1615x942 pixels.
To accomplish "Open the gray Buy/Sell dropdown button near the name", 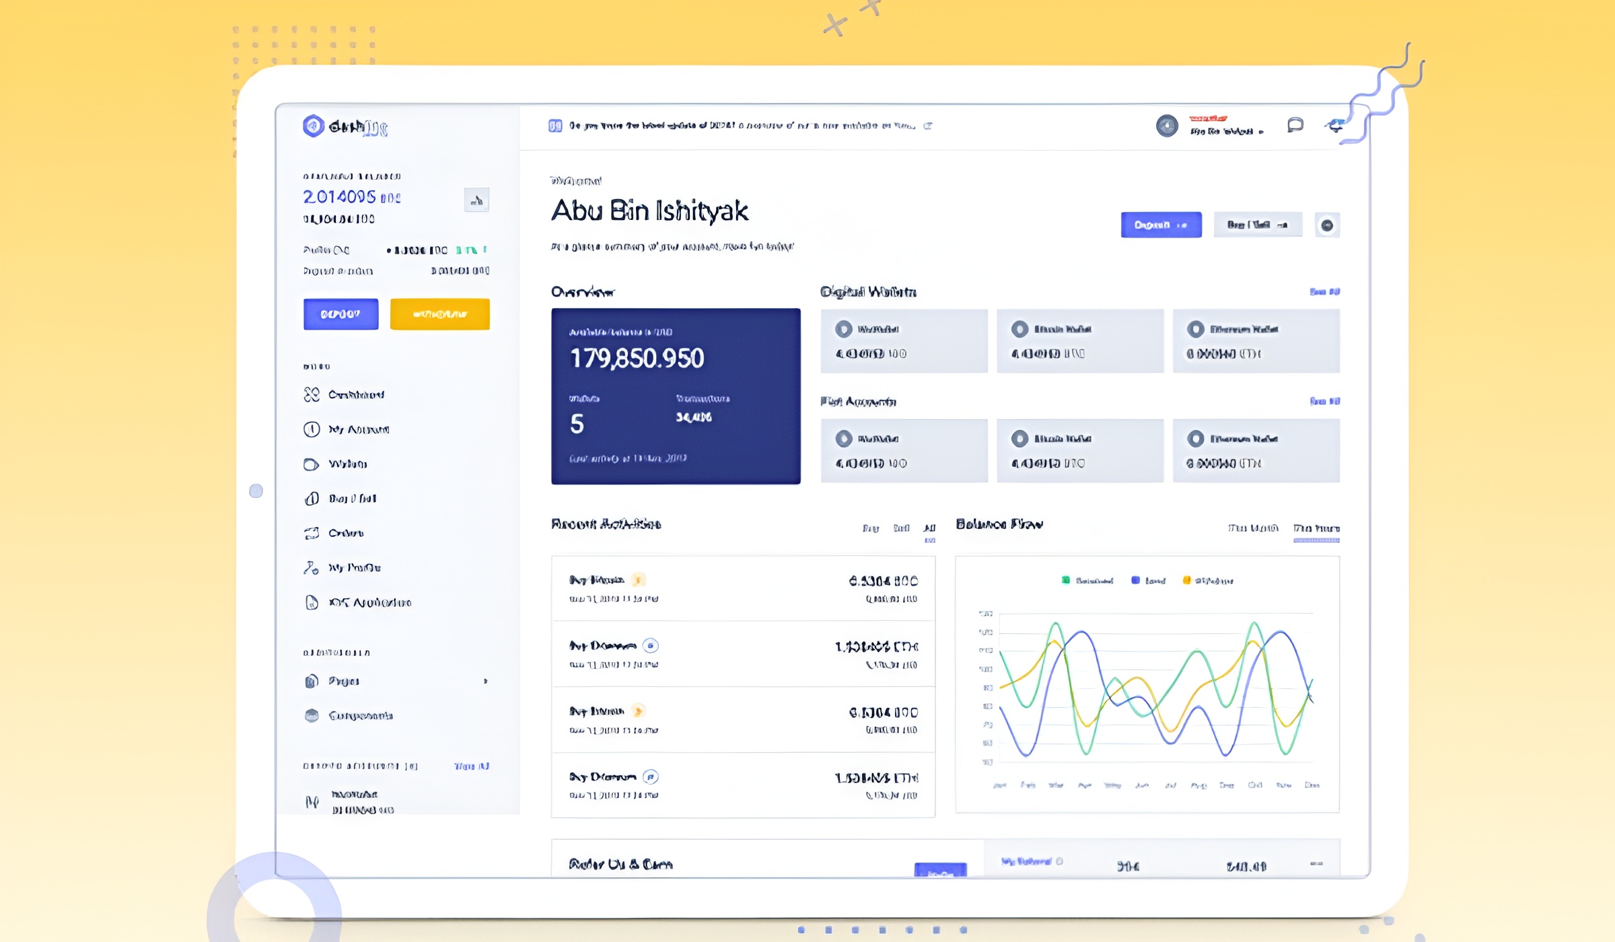I will tap(1257, 225).
